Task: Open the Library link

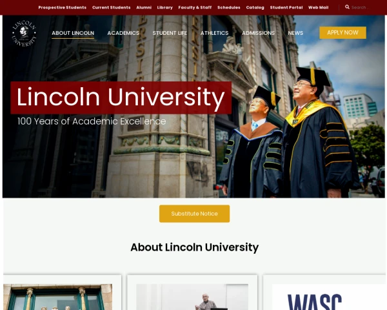Action: [165, 7]
